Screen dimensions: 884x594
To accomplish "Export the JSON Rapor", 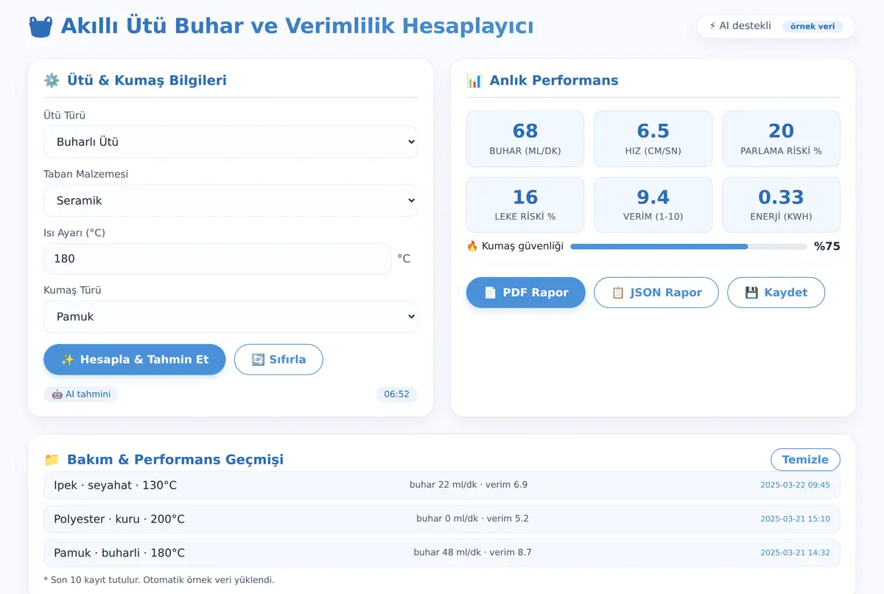I will (656, 293).
